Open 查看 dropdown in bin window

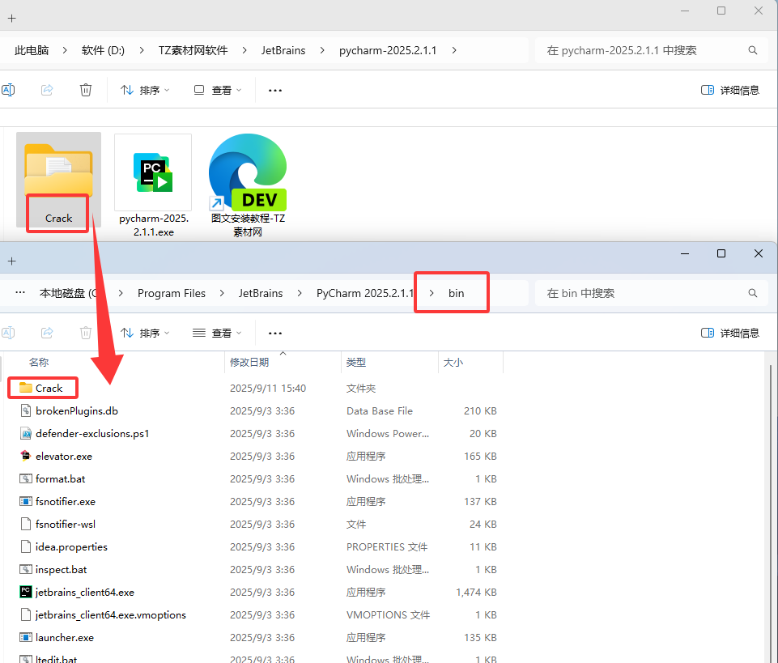[x=218, y=333]
